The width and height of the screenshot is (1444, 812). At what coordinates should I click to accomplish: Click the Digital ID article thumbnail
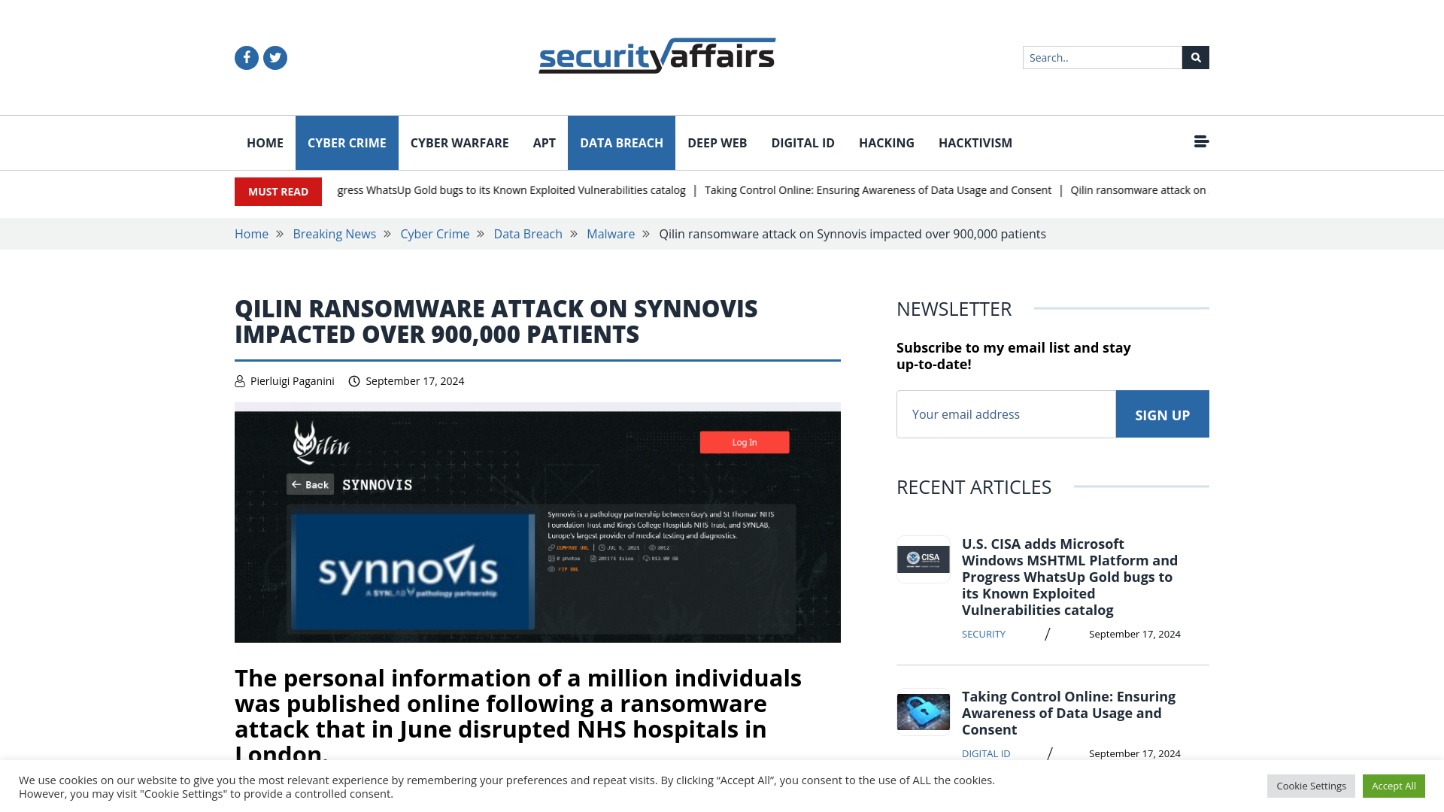(924, 710)
